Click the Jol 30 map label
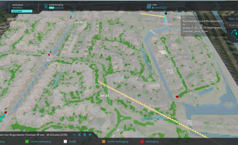Screen dimensions: 238x145 coord(79,22)
